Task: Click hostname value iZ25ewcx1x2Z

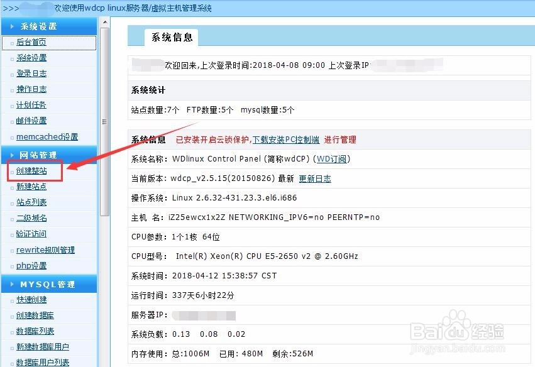Action: tap(197, 217)
